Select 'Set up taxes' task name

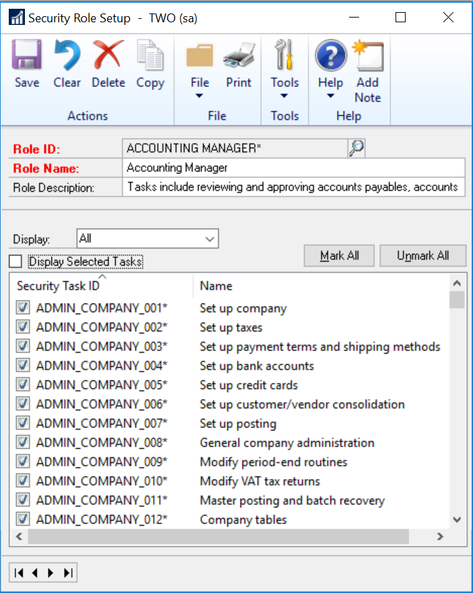coord(231,327)
